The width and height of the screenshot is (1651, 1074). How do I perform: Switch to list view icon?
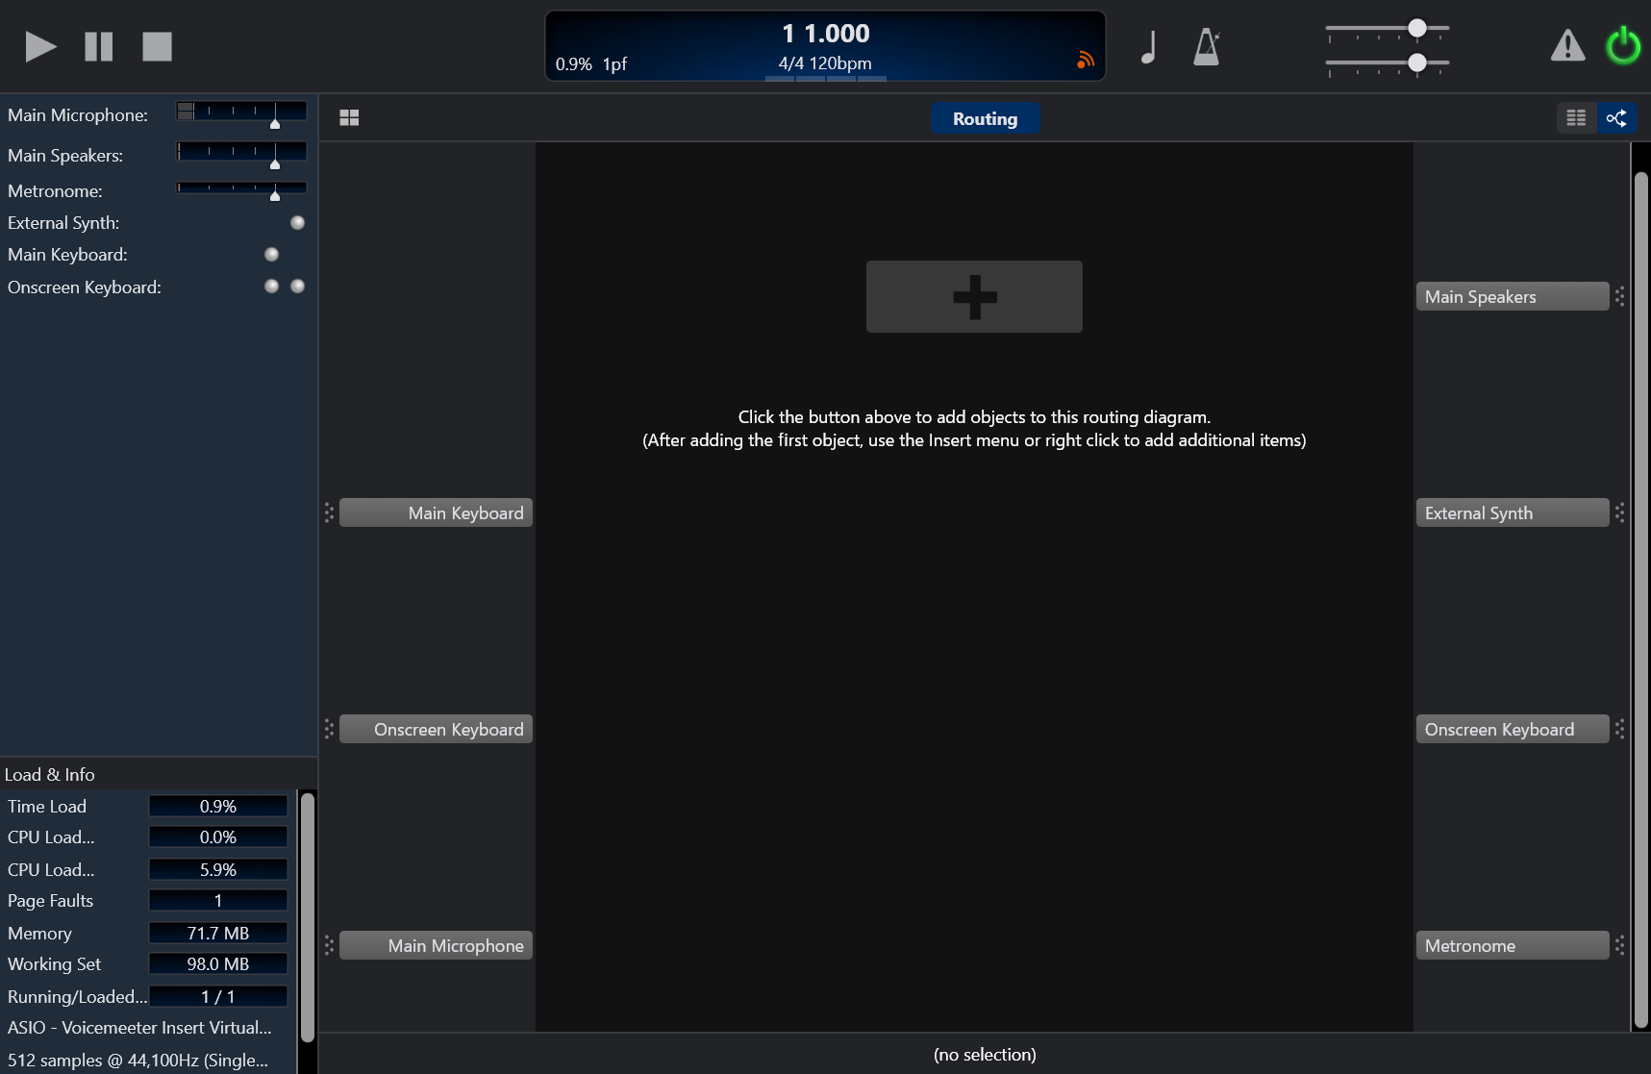coord(1576,117)
